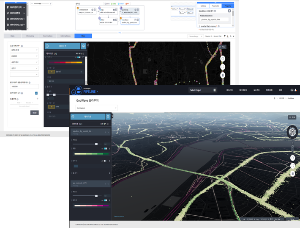Click the legend icon on 3D map
This screenshot has height=228, width=300.
[292, 174]
